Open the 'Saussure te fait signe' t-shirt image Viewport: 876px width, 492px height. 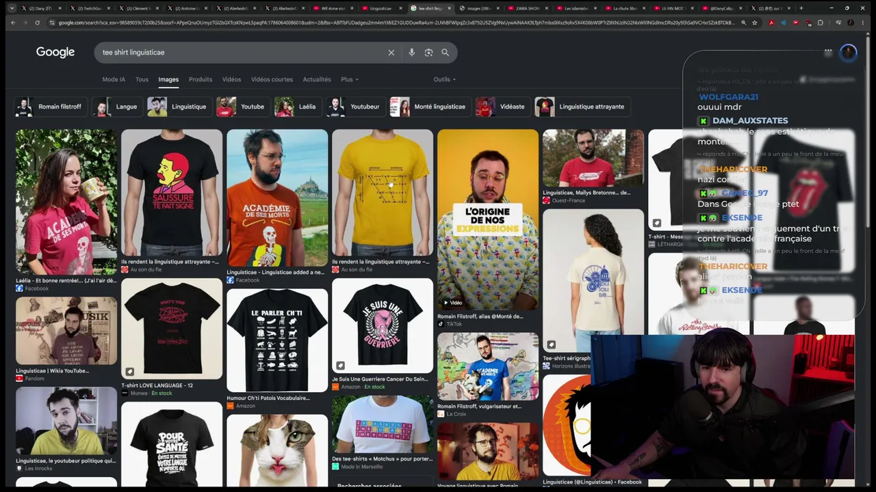pyautogui.click(x=172, y=193)
